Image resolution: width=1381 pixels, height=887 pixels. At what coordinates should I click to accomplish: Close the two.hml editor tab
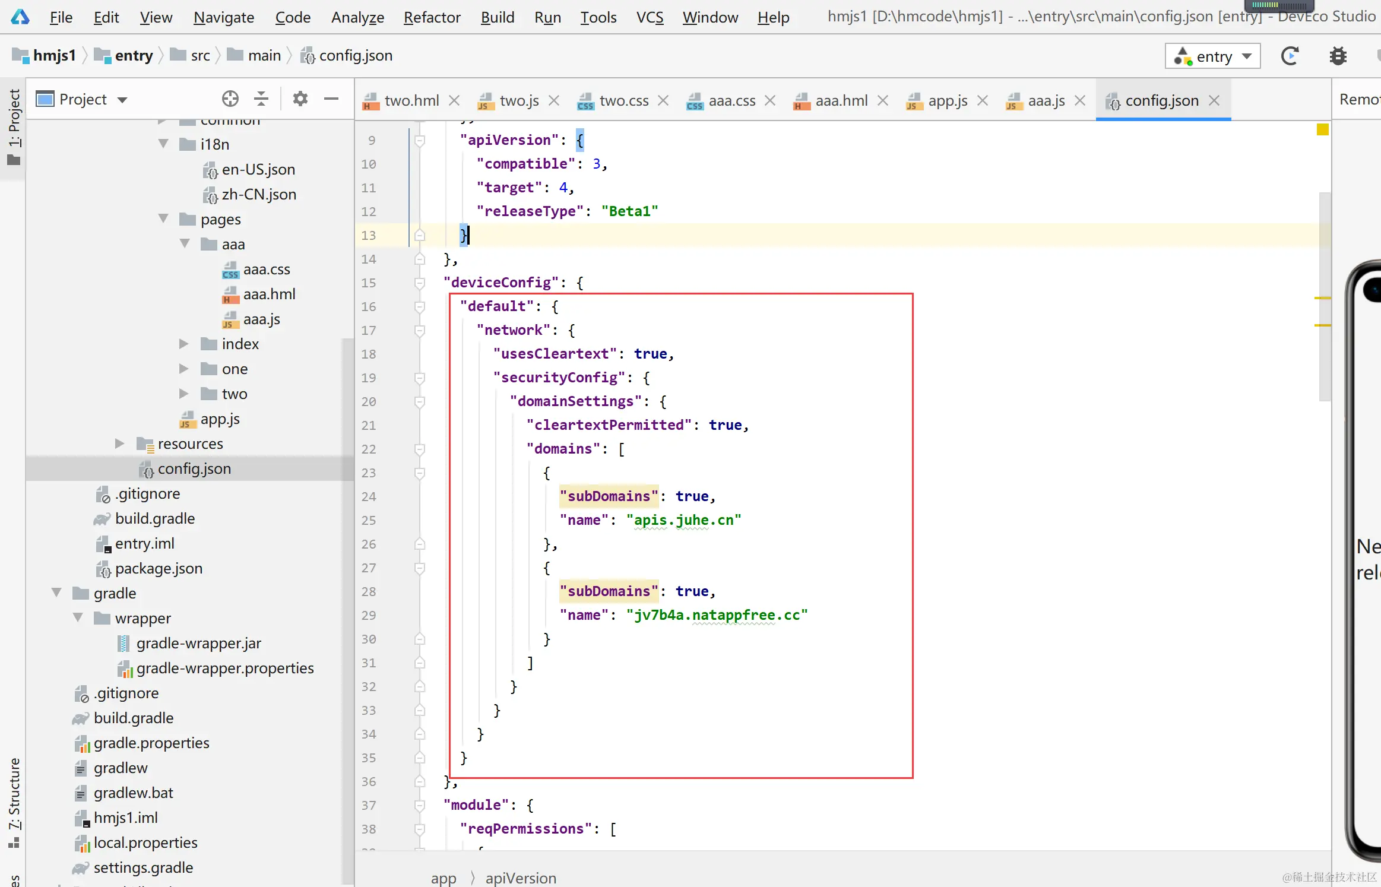tap(454, 100)
